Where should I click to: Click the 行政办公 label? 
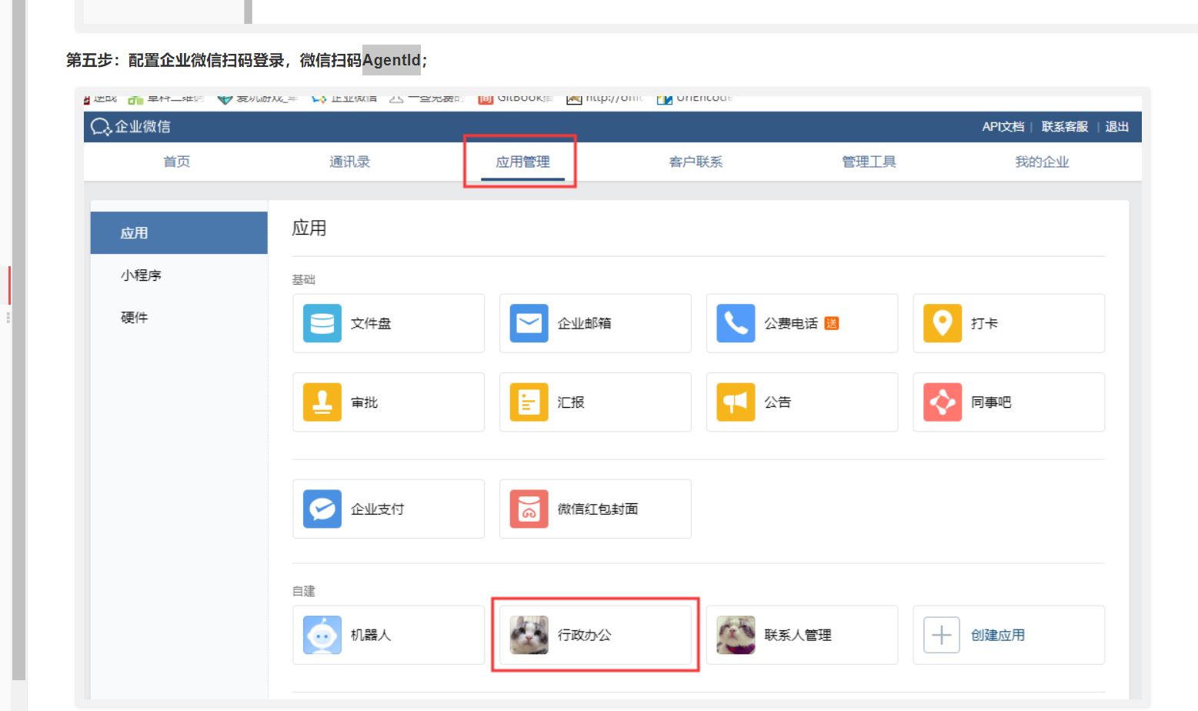tap(584, 635)
